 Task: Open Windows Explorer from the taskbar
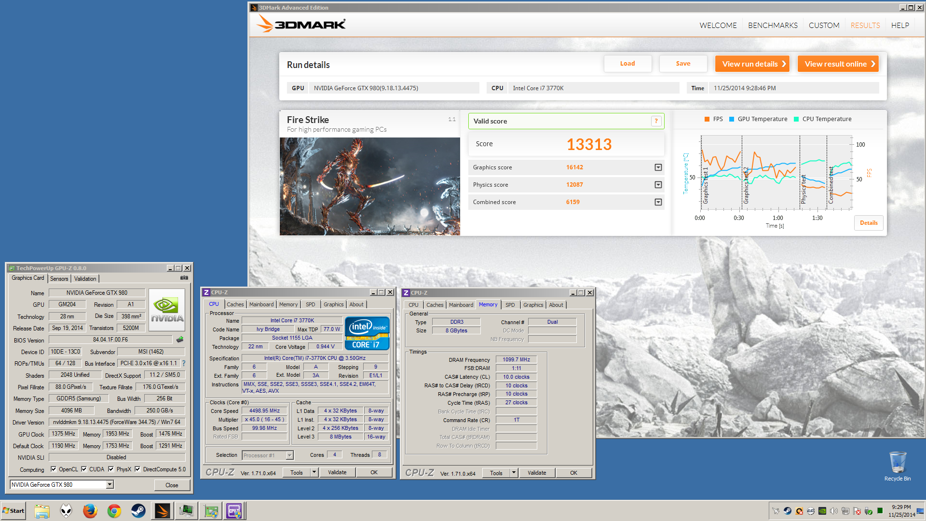tap(42, 511)
